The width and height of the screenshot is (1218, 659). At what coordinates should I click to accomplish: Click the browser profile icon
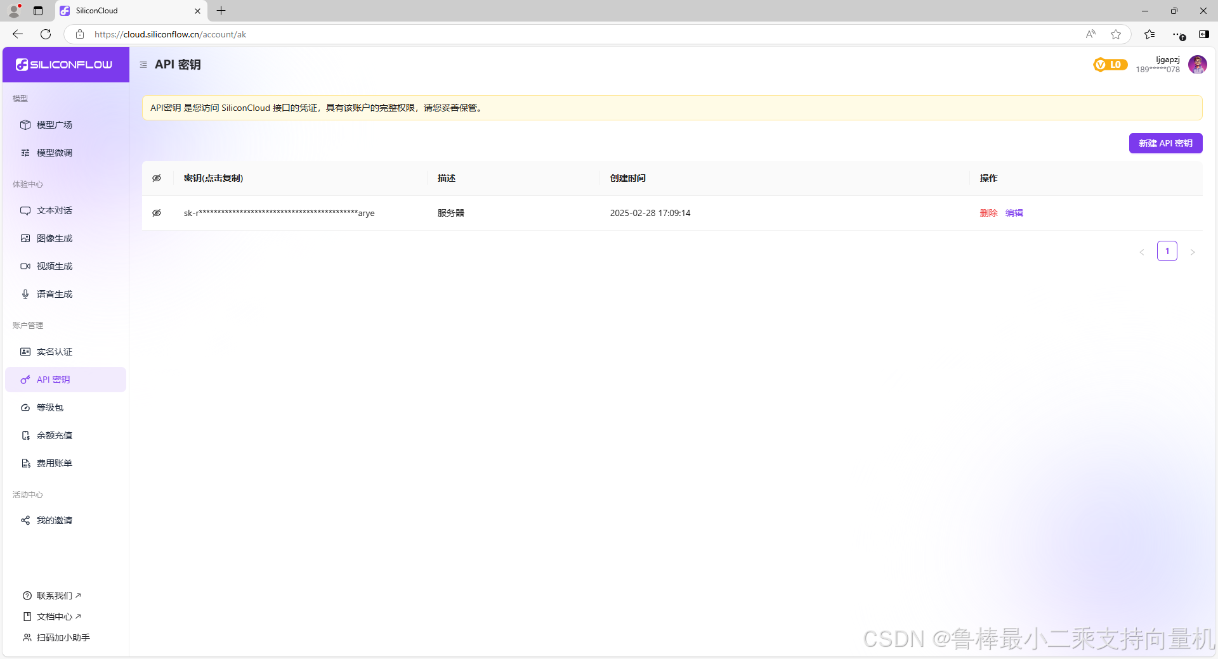pyautogui.click(x=14, y=11)
